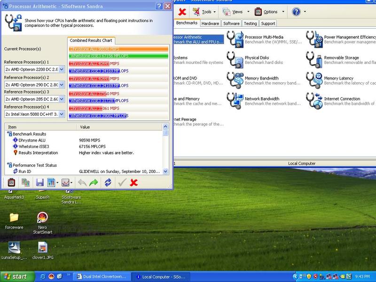Switch to the Support tab
This screenshot has width=376, height=282.
click(x=268, y=23)
